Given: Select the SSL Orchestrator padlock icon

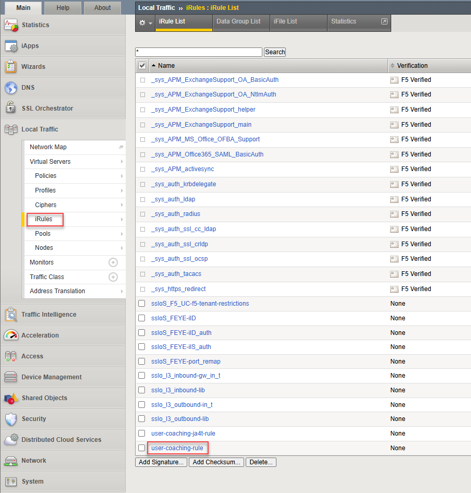Looking at the screenshot, I should (x=10, y=109).
